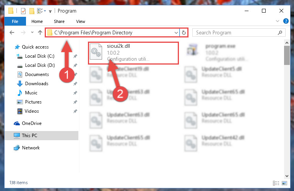The width and height of the screenshot is (294, 191).
Task: Open recent locations dropdown arrow
Action: 32,32
